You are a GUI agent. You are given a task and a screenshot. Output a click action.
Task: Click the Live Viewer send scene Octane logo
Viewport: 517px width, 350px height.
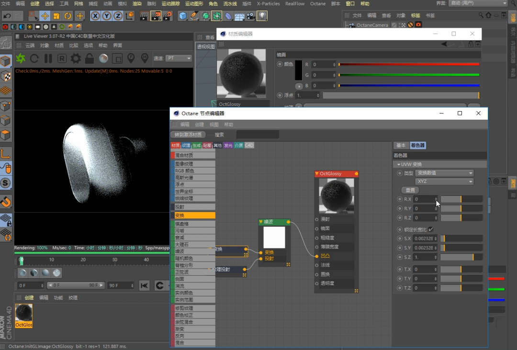(x=21, y=59)
